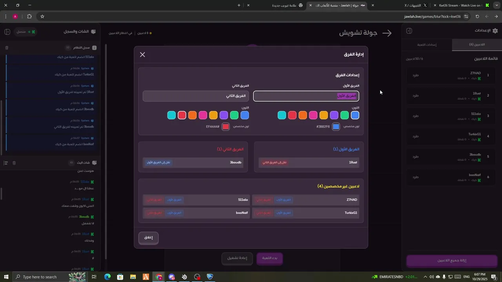Pick blue swatch for second team
This screenshot has width=502, height=282.
[x=245, y=115]
